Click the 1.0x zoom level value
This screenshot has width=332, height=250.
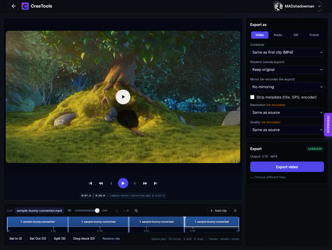coord(126,211)
